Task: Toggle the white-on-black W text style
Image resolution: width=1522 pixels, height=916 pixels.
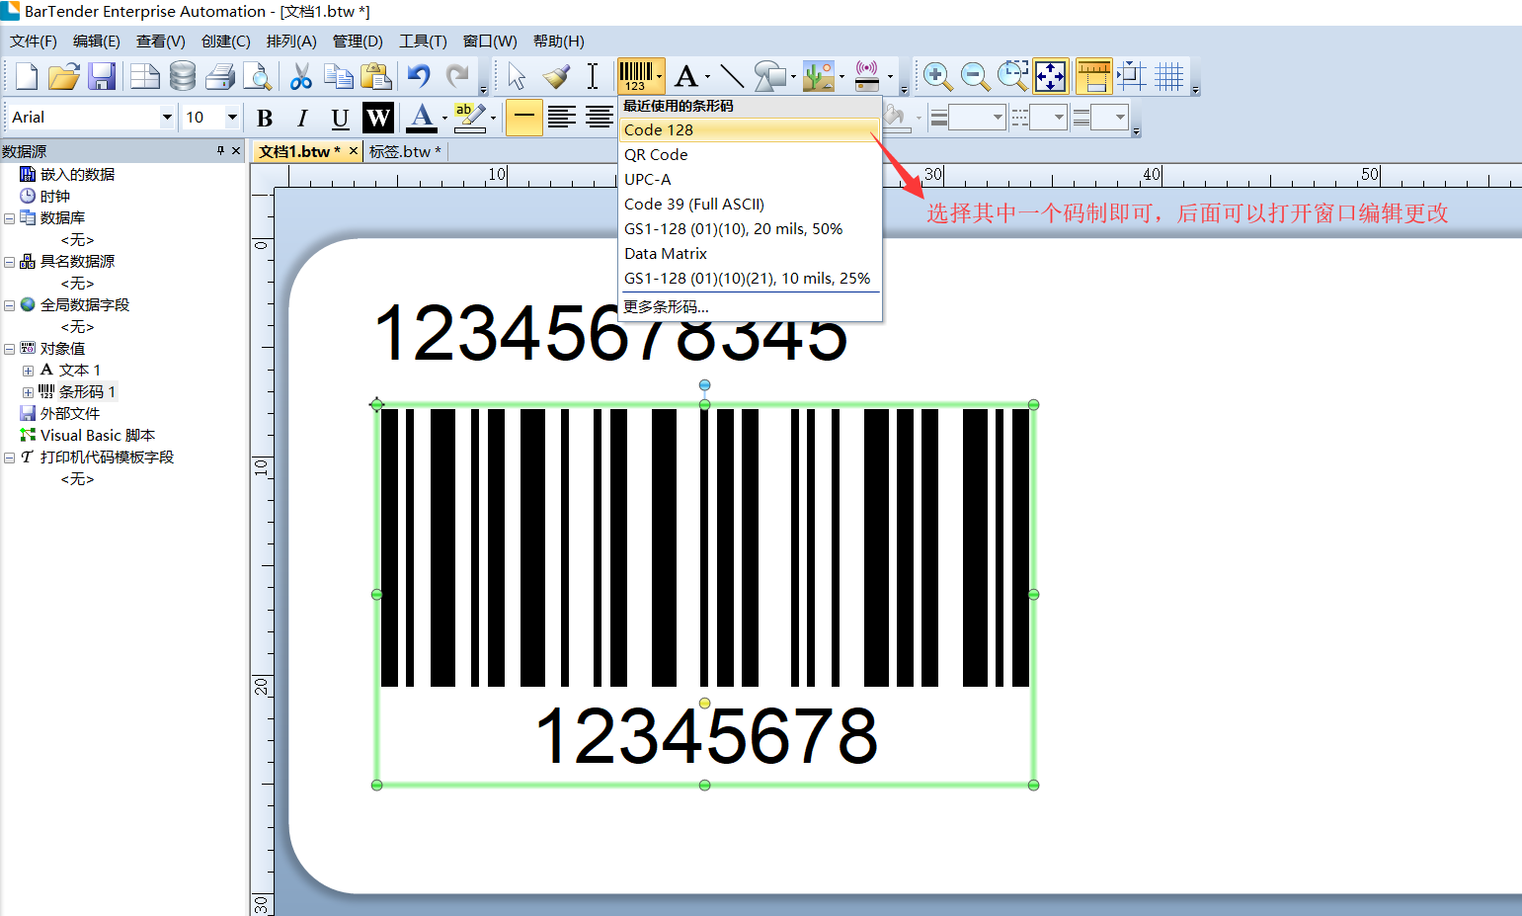Action: 377,119
